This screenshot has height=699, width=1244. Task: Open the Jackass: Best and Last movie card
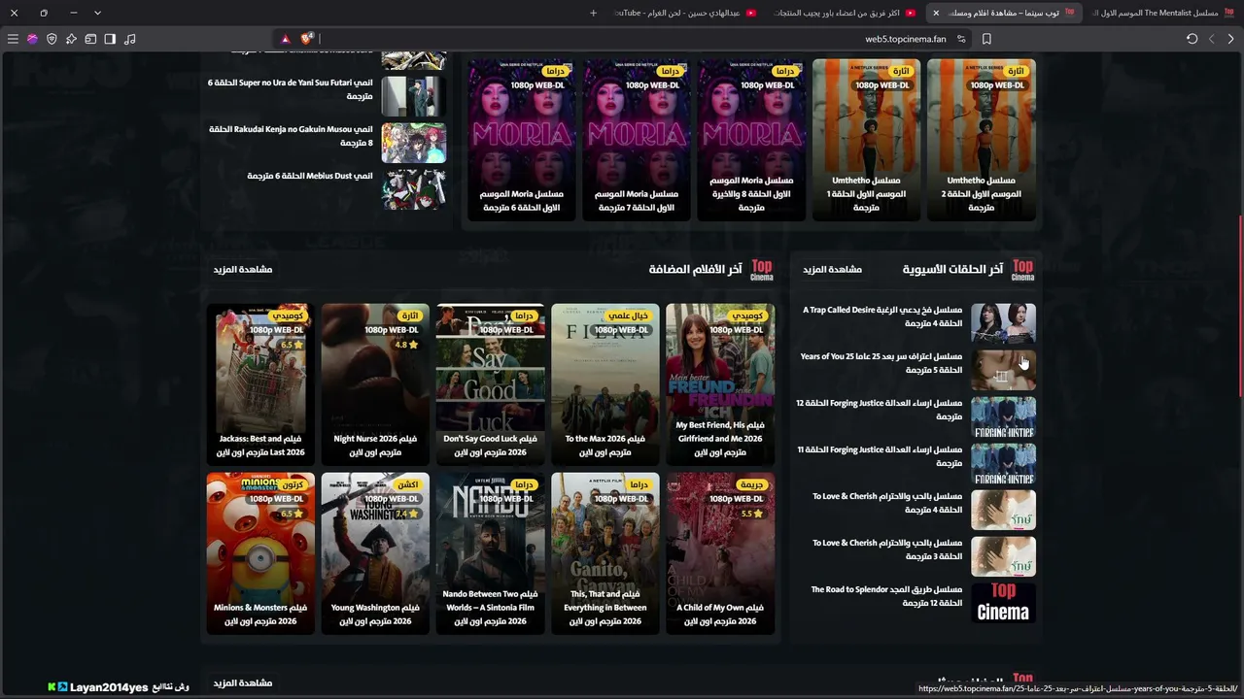(260, 384)
